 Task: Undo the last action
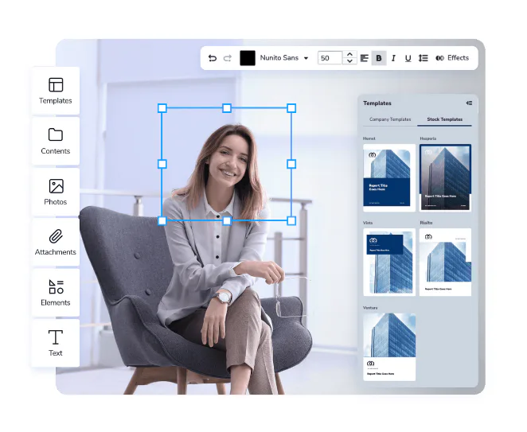coord(213,58)
